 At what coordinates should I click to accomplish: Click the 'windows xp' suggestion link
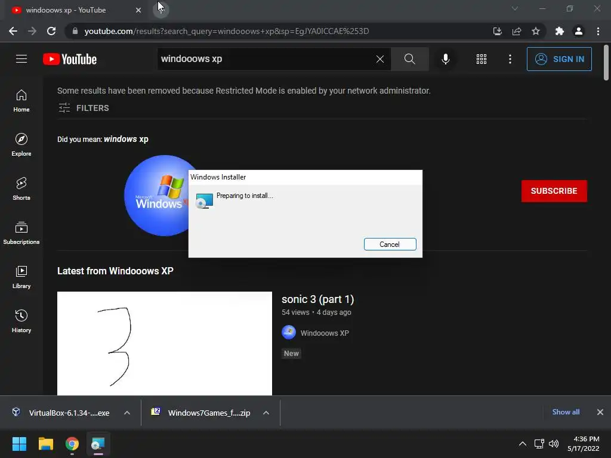(126, 139)
